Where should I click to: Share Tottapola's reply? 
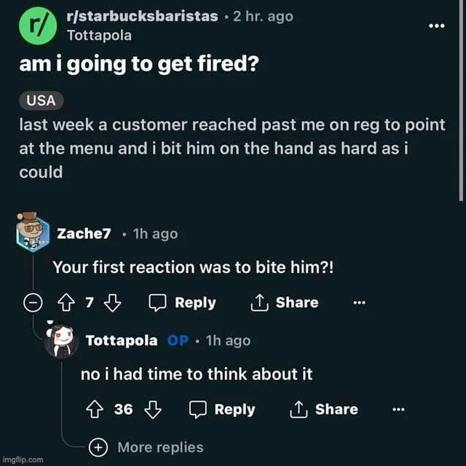pos(324,409)
